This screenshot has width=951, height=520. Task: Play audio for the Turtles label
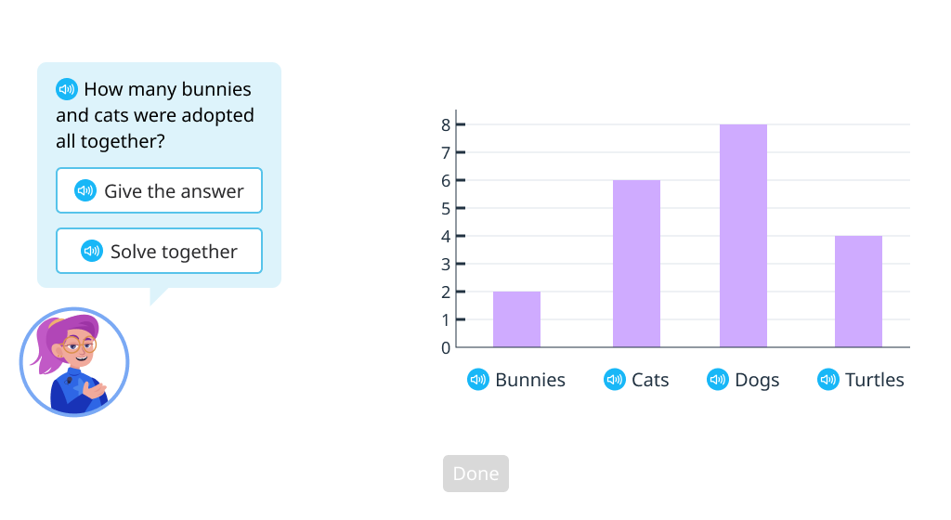coord(828,380)
